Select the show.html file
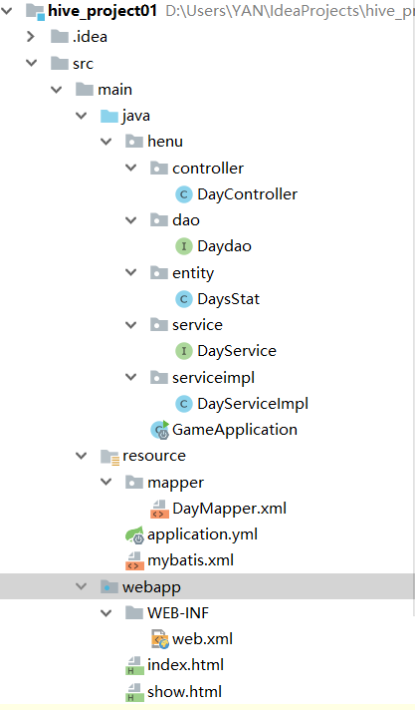Viewport: 415px width, 710px height. tap(184, 691)
